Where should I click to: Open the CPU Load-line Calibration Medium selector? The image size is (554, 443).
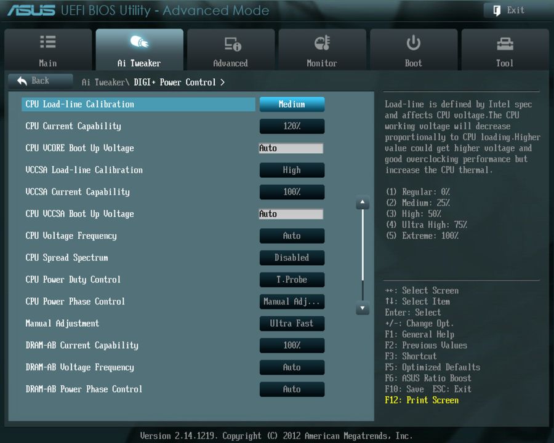click(x=292, y=104)
